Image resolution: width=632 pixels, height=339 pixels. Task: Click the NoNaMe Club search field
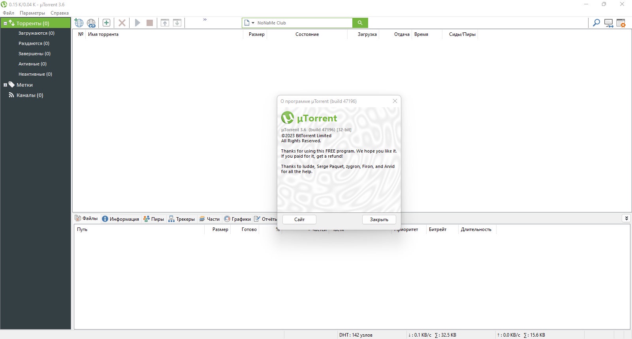click(x=304, y=23)
